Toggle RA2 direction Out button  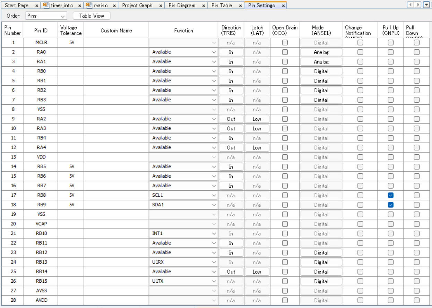point(231,119)
